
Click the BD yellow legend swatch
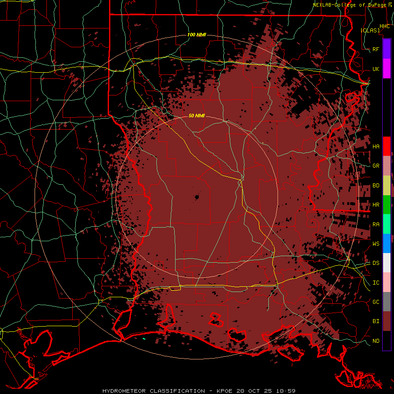point(387,186)
